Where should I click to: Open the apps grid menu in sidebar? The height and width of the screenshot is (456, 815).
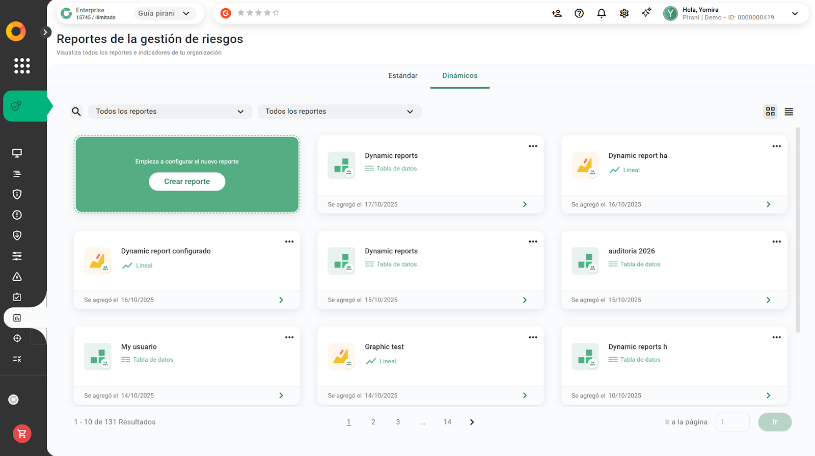tap(22, 66)
